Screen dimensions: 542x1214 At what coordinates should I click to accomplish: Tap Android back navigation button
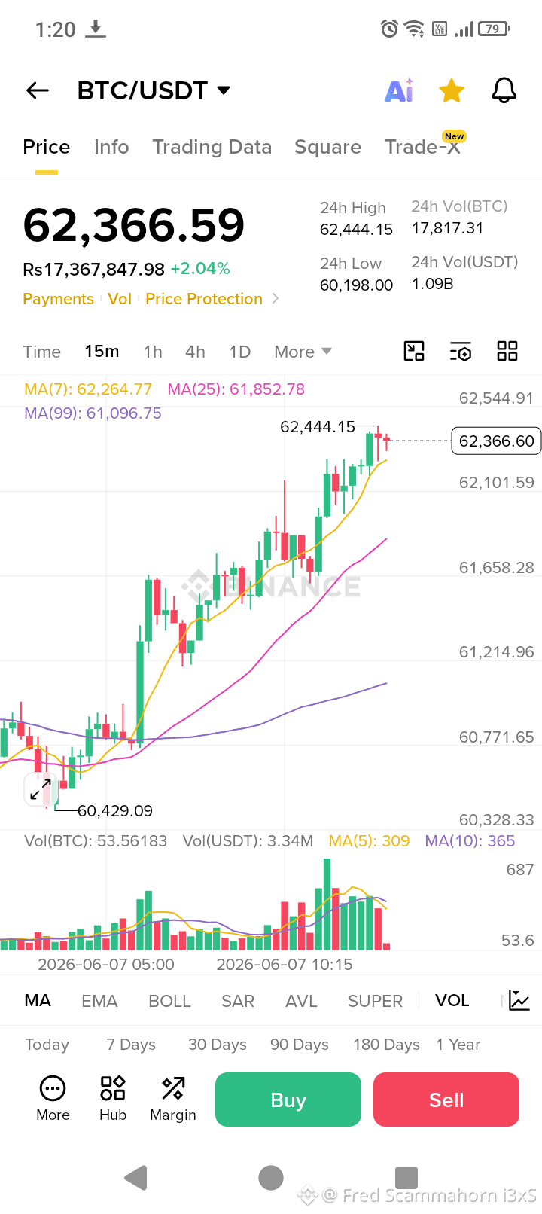tap(135, 1177)
